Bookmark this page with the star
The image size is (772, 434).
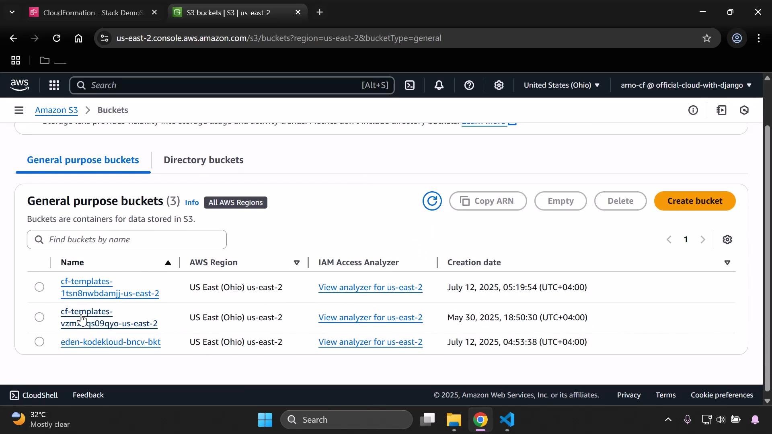point(707,38)
